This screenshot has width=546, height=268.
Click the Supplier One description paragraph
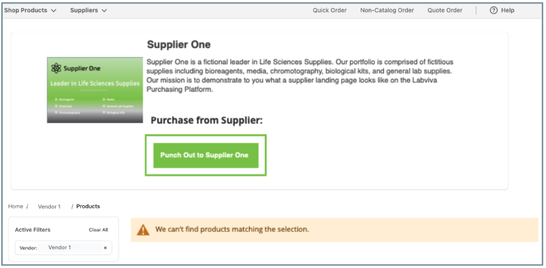click(x=300, y=76)
